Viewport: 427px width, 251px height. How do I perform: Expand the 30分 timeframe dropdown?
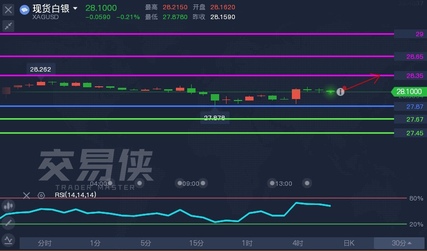pos(401,243)
